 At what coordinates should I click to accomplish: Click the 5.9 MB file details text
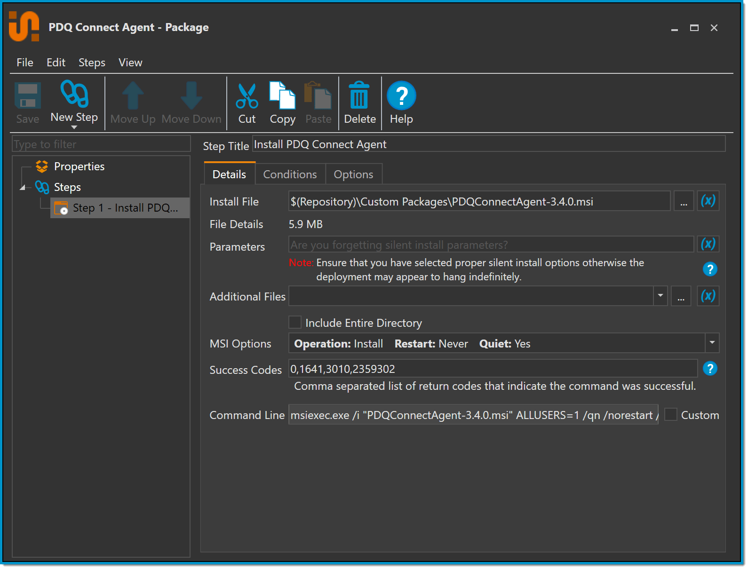(306, 224)
